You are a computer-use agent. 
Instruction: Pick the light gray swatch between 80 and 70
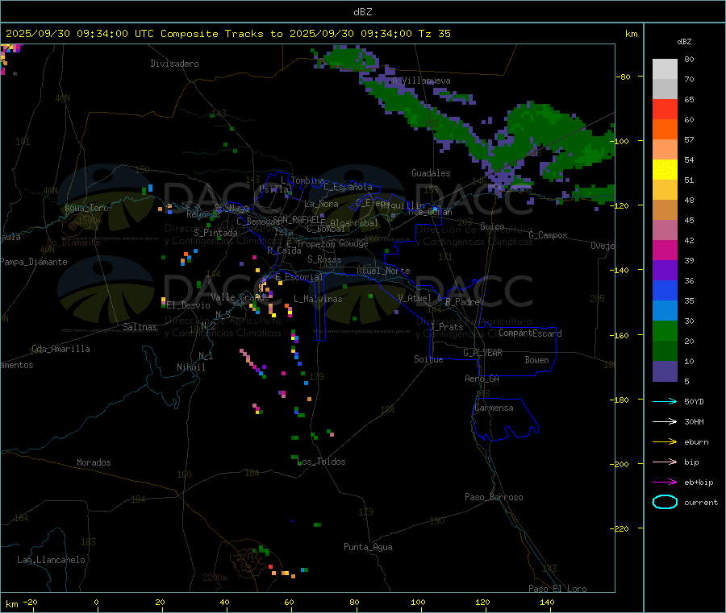pos(665,69)
